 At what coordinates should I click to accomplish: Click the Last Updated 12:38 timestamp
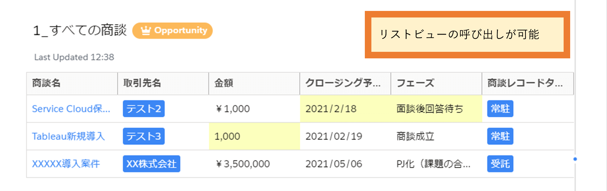click(x=74, y=57)
